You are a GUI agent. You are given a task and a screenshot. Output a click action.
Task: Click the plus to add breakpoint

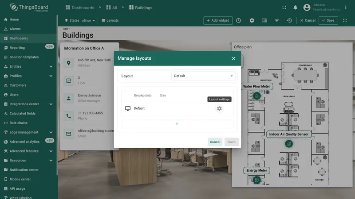point(177,124)
